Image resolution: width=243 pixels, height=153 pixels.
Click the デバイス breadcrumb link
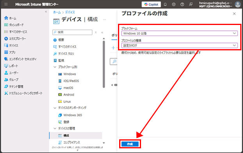(70, 12)
